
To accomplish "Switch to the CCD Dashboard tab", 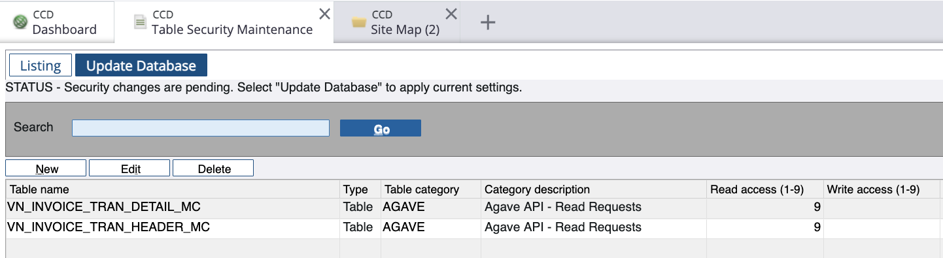I will click(x=57, y=22).
